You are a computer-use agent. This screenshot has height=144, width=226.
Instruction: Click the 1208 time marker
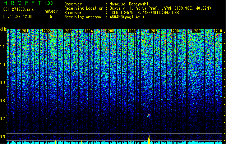175,31
